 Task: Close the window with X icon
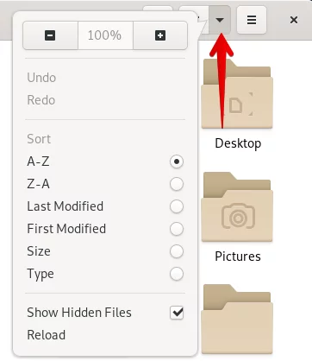294,20
